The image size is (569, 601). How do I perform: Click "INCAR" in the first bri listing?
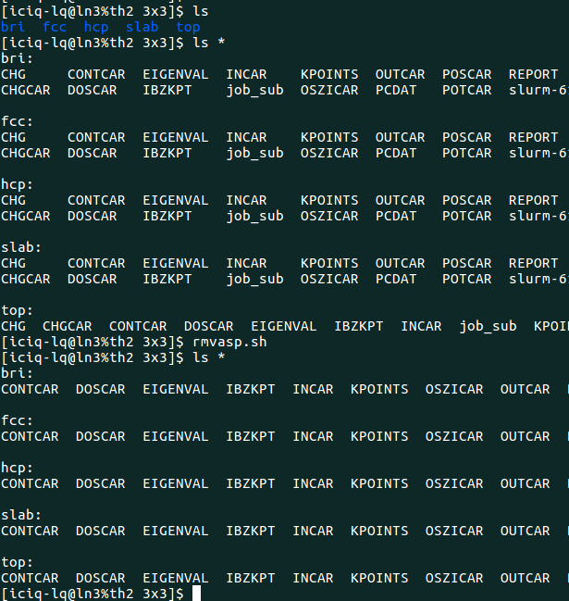pos(246,74)
